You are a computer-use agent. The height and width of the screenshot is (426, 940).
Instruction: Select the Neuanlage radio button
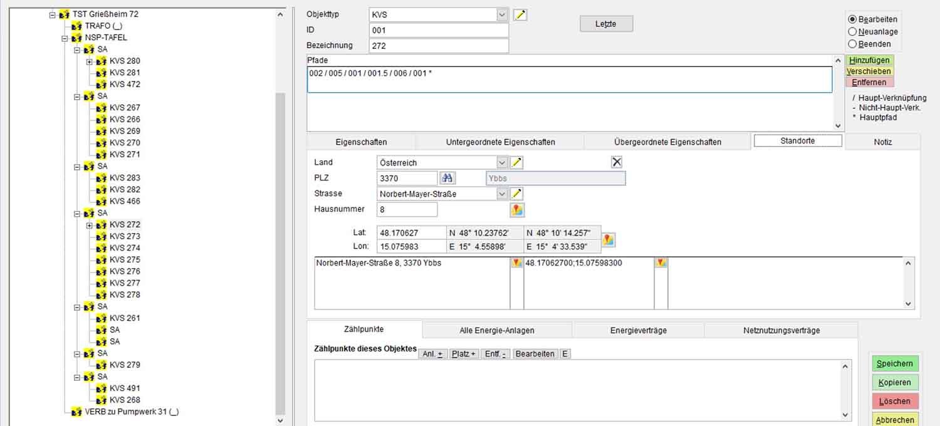[852, 31]
